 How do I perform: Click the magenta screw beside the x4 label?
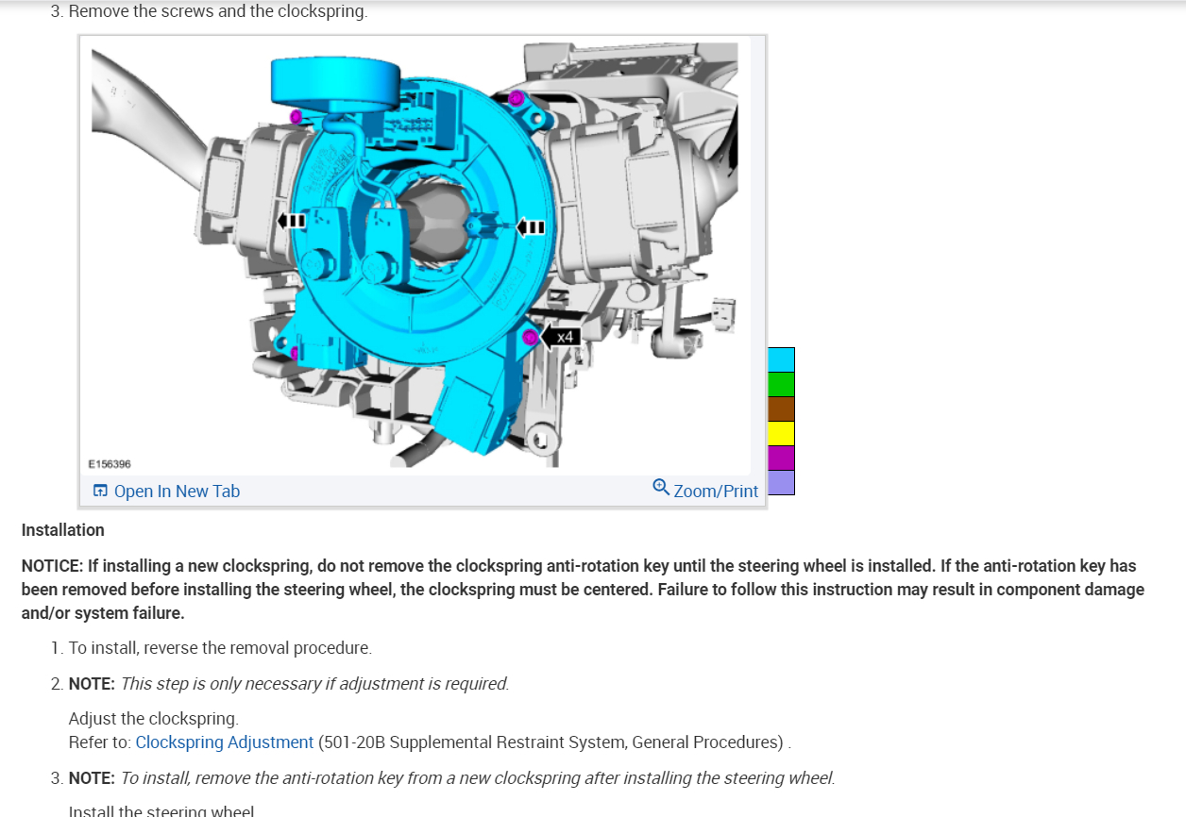[x=531, y=337]
